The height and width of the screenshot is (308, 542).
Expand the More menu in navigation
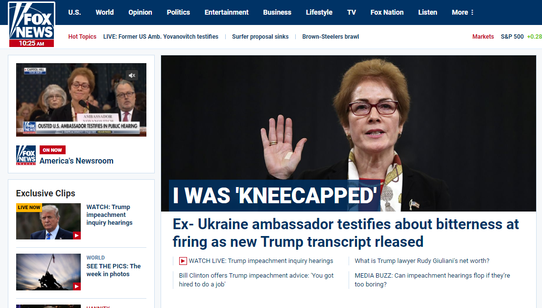[463, 12]
